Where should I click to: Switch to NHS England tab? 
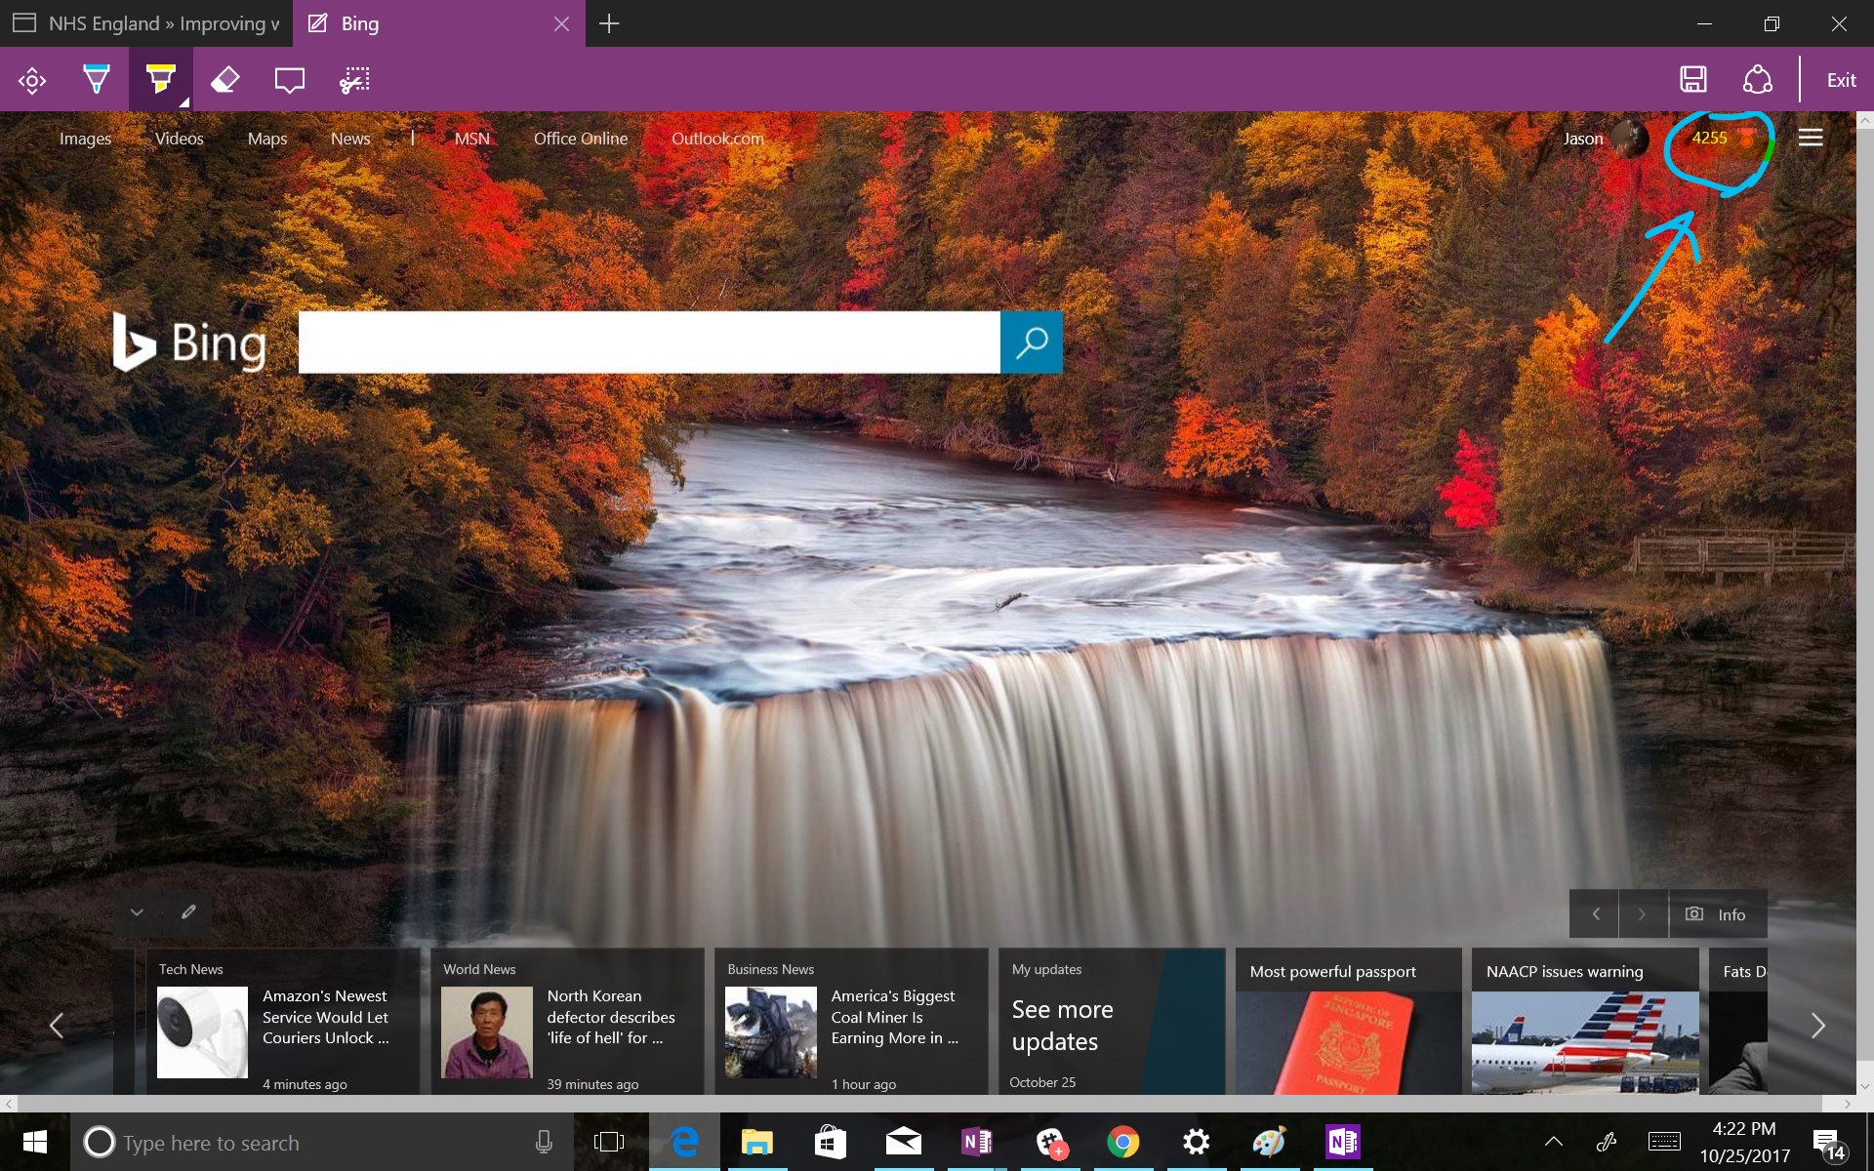coord(146,23)
